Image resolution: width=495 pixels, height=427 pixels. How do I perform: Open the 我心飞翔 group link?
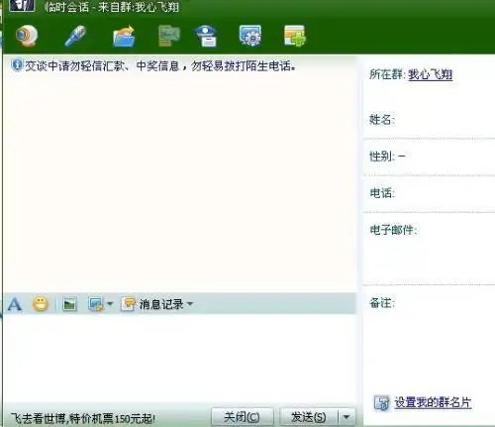431,74
